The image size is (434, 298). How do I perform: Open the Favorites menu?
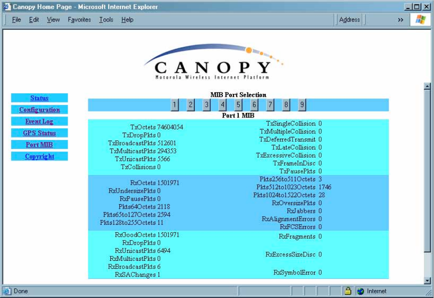(79, 20)
